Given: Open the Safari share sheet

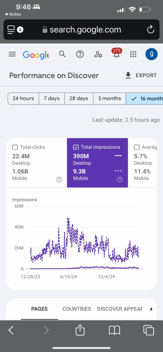Looking at the screenshot, I should [x=80, y=330].
